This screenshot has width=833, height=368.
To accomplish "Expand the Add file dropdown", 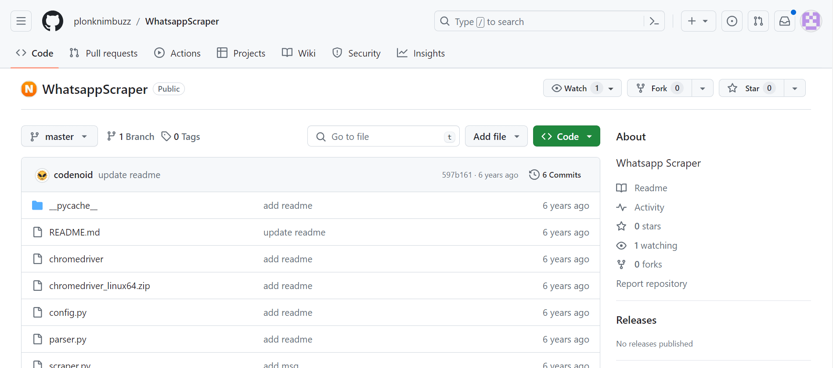I will click(496, 136).
